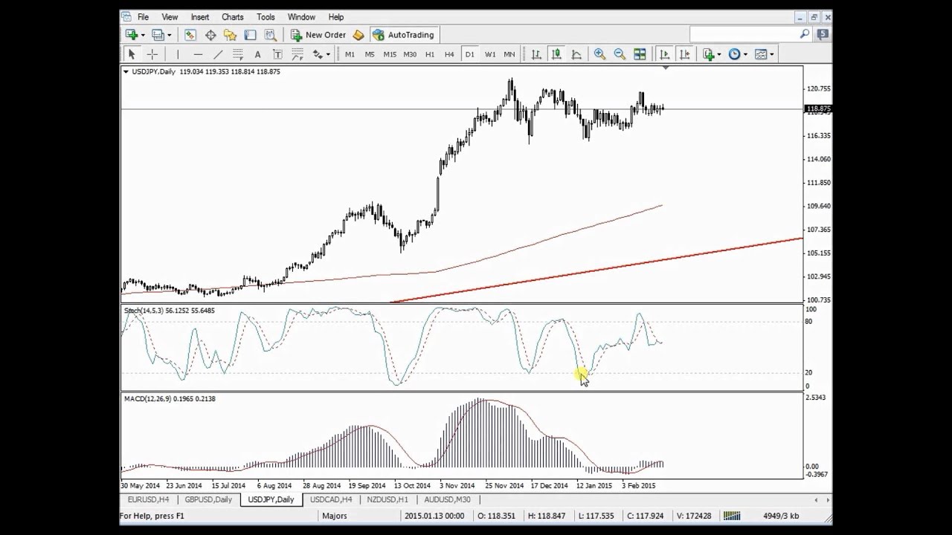Pick the Fibonacci retracement tool left of text tool

pos(238,54)
